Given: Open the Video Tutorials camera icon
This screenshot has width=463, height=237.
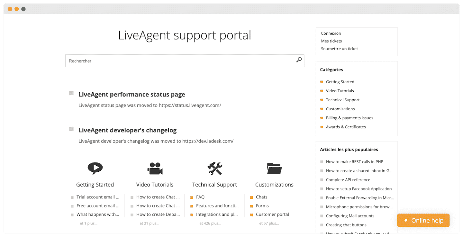Looking at the screenshot, I should pos(155,169).
